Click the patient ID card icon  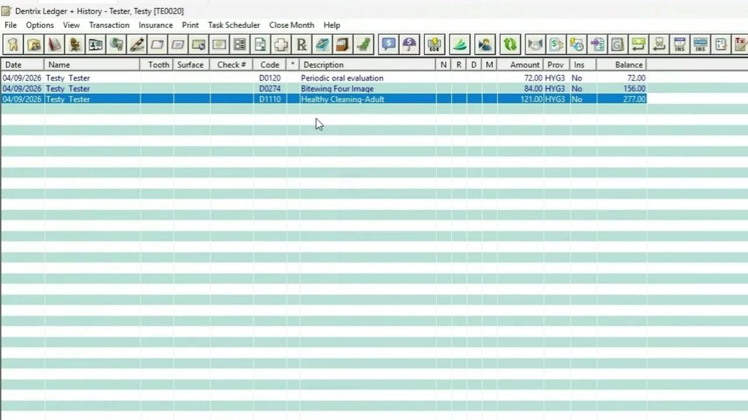(x=95, y=44)
